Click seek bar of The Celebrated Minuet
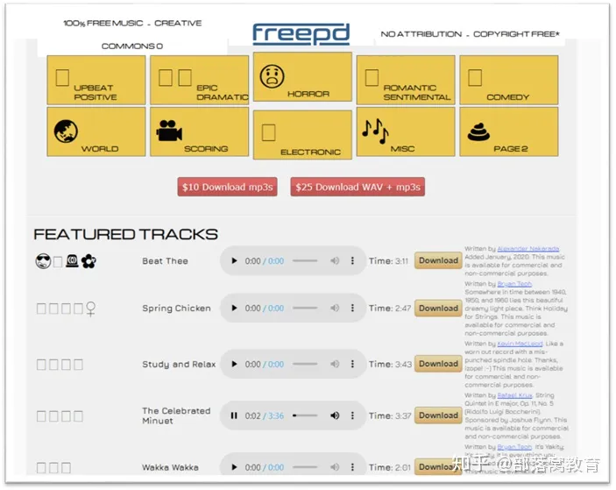The image size is (616, 490). point(305,415)
